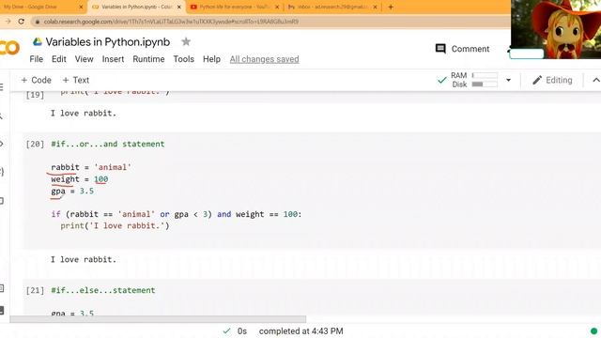Switch to the YouTube browser tab

pyautogui.click(x=235, y=7)
